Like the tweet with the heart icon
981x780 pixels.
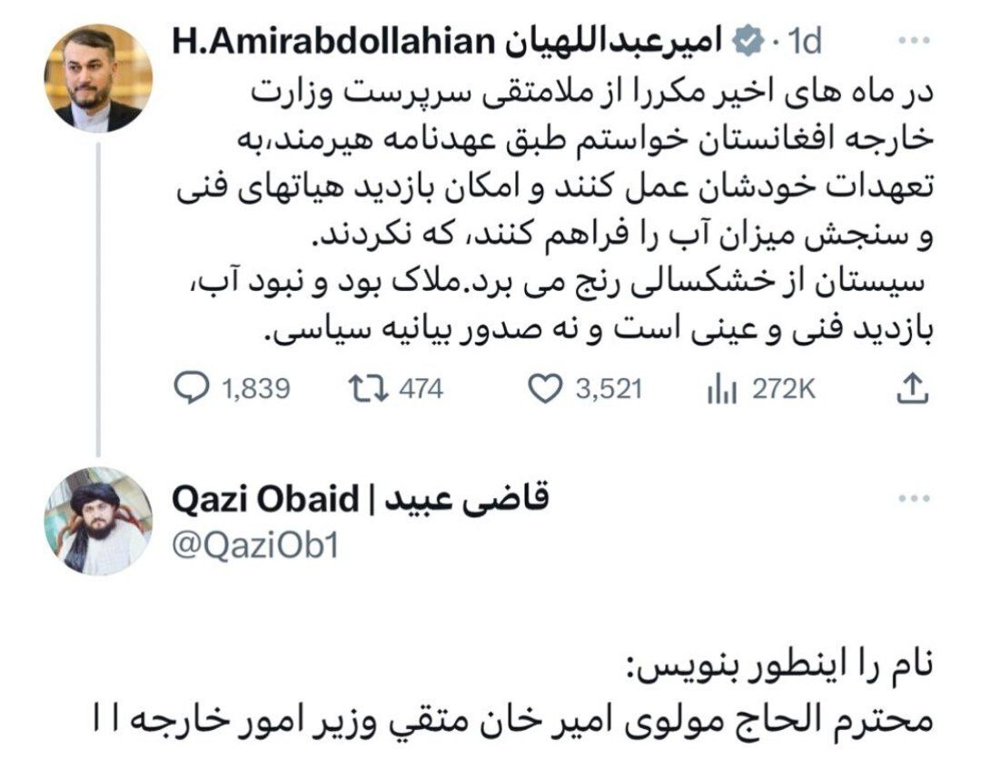[543, 389]
